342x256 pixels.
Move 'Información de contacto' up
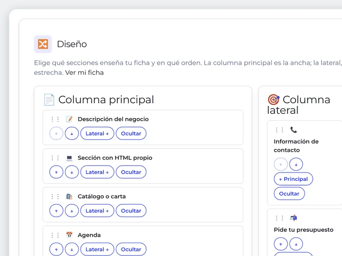pyautogui.click(x=281, y=164)
